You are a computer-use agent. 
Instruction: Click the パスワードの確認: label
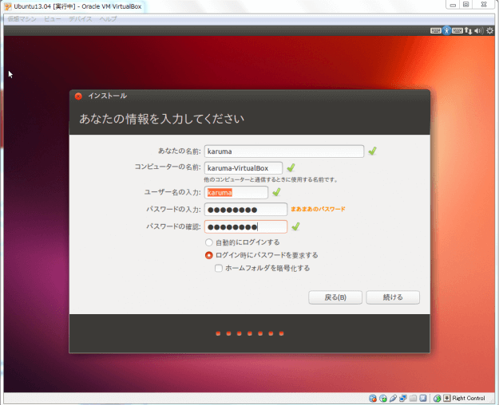pyautogui.click(x=173, y=226)
